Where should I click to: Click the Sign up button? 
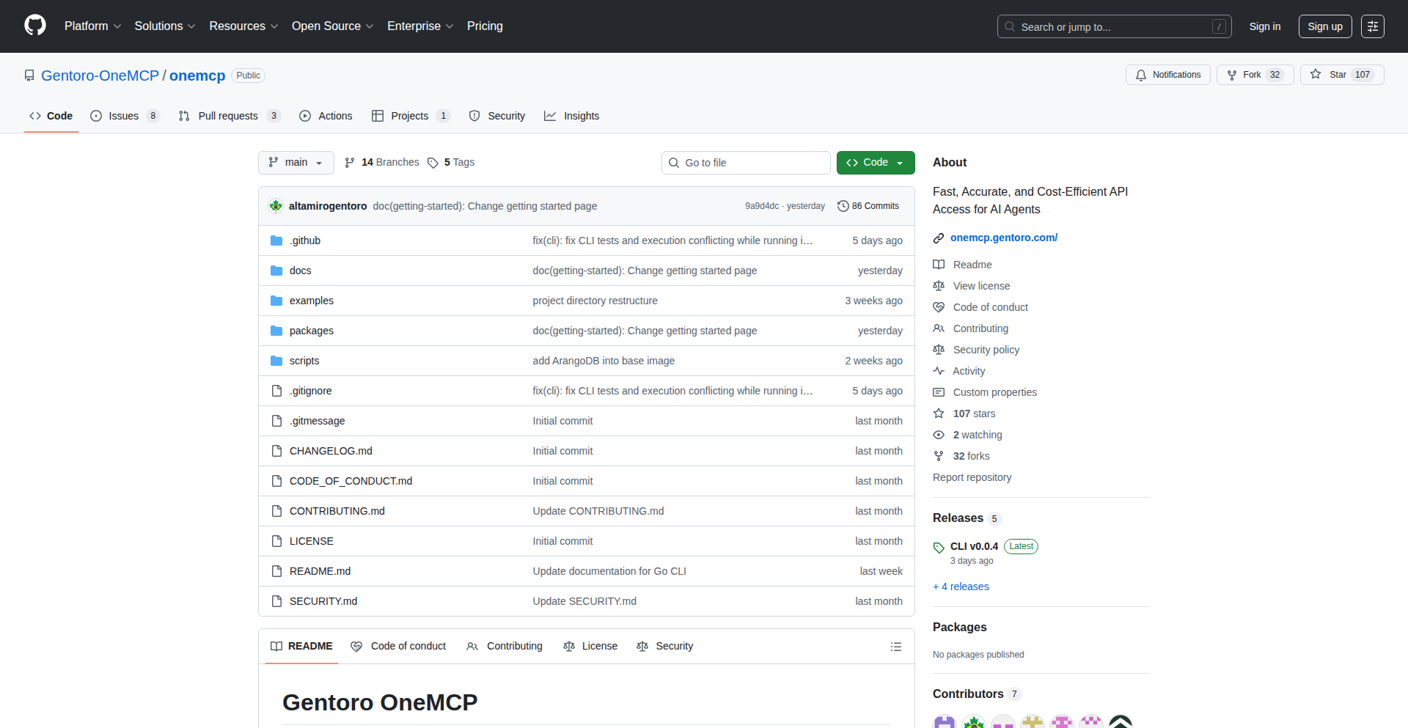pos(1325,26)
